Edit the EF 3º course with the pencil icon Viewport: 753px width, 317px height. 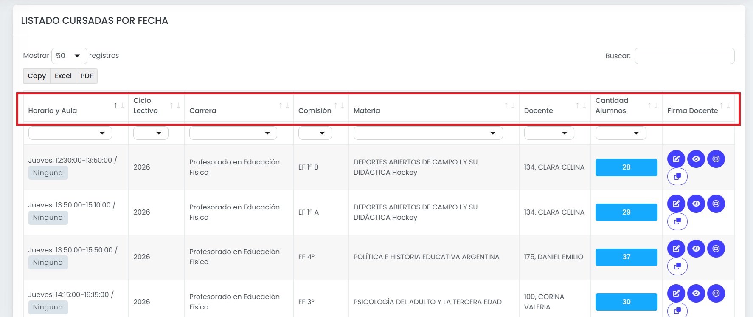click(x=676, y=293)
